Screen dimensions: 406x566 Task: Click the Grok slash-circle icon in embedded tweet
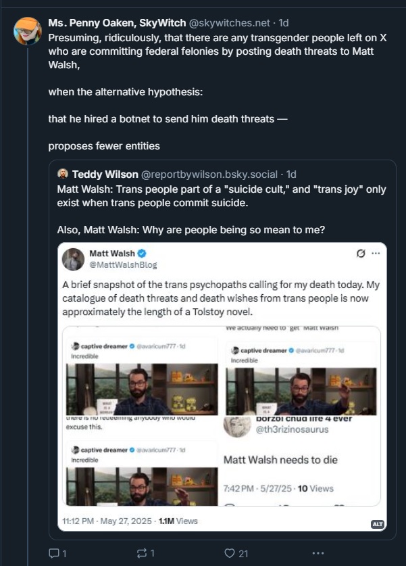tap(360, 254)
